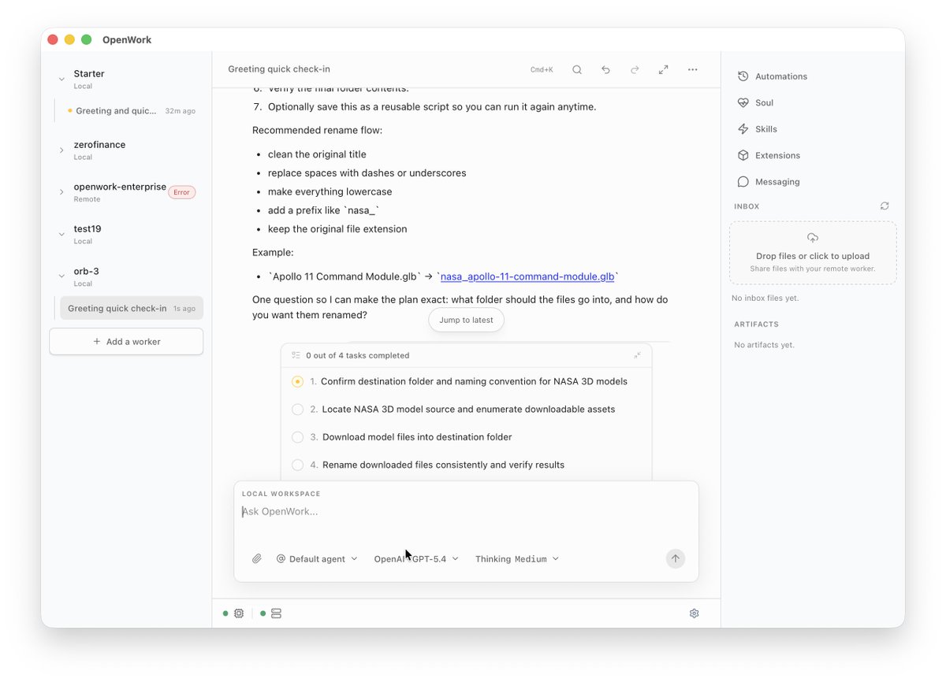946x682 pixels.
Task: Expand the zerofinance workspace chevron
Action: (x=61, y=150)
